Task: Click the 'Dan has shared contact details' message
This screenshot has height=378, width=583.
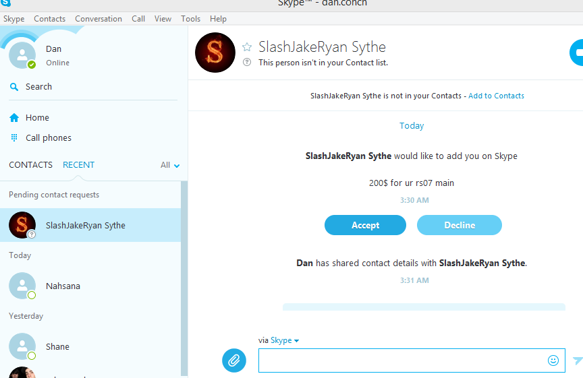Action: [412, 263]
